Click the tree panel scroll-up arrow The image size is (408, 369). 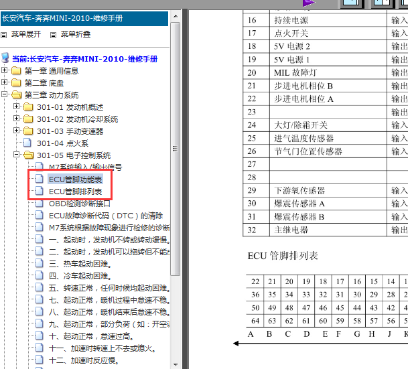coord(176,16)
